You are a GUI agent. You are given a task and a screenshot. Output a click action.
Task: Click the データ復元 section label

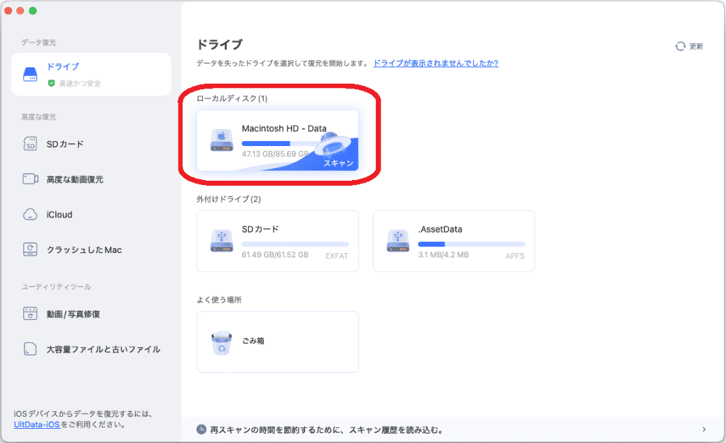tap(38, 42)
